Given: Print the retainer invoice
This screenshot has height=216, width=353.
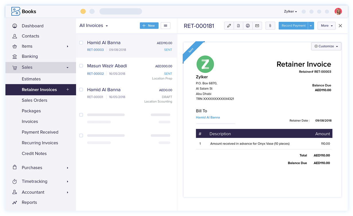Looking at the screenshot, I should pyautogui.click(x=248, y=26).
